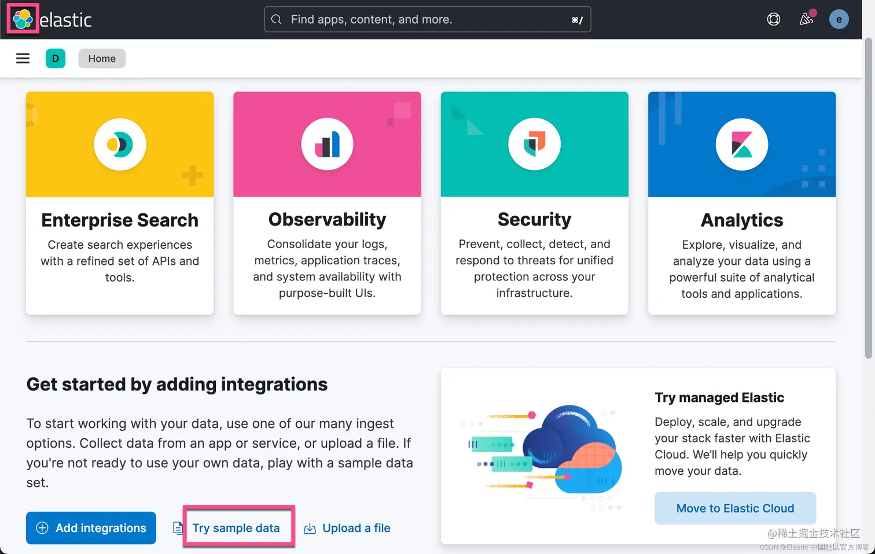
Task: Click plus icon on Add integrations button
Action: pyautogui.click(x=42, y=527)
